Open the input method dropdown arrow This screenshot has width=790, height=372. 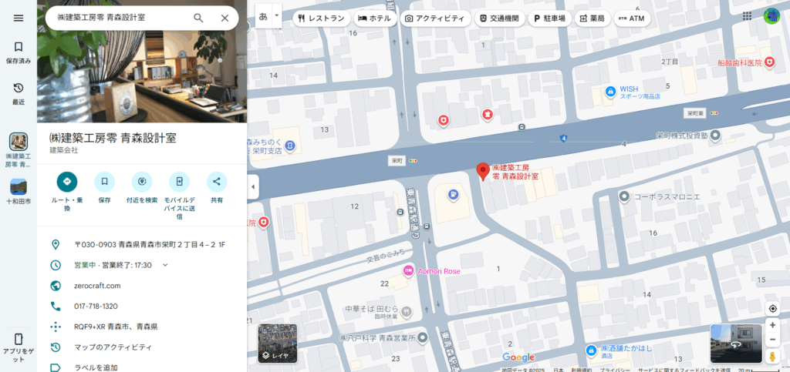(x=276, y=16)
